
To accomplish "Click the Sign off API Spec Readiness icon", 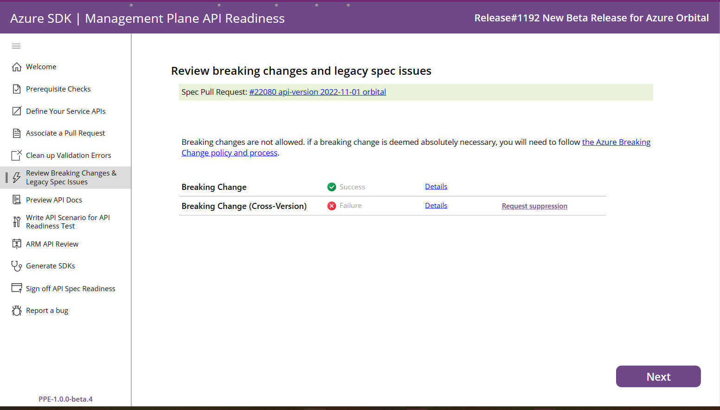I will [17, 288].
